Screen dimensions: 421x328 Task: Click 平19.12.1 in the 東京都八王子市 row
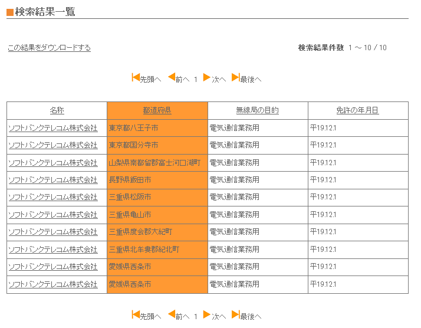323,128
